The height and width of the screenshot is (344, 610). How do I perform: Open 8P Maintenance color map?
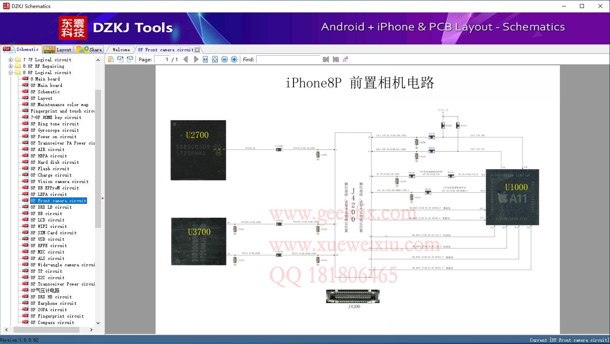(59, 105)
